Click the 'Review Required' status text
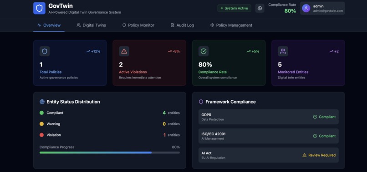 click(322, 155)
